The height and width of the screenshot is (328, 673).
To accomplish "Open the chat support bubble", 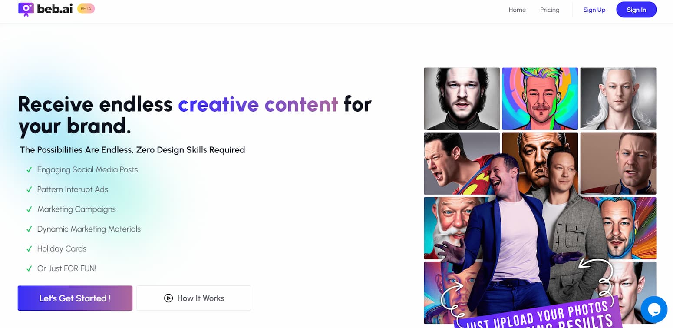I will [x=654, y=309].
